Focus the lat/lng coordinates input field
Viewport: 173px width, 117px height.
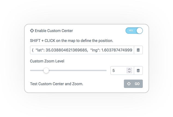pyautogui.click(x=82, y=50)
